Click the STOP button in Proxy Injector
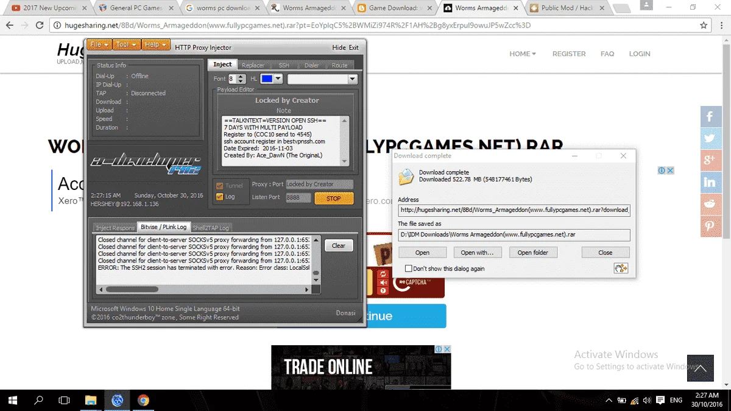731x411 pixels. [334, 198]
